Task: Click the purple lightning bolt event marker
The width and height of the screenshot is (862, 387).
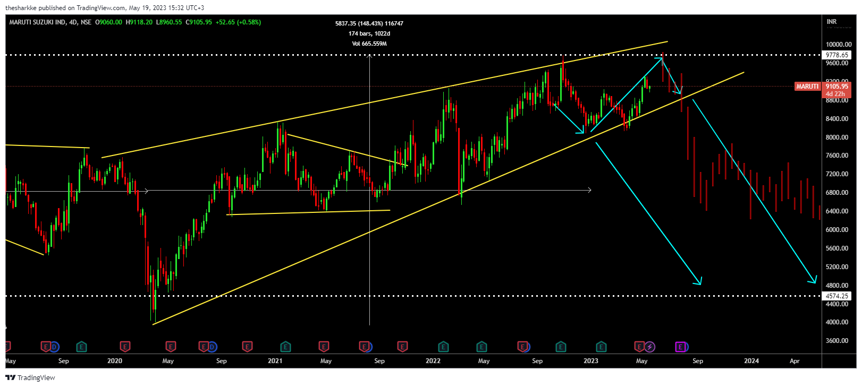Action: [649, 347]
